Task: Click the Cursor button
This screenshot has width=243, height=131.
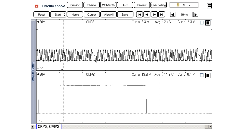Action: 92,15
